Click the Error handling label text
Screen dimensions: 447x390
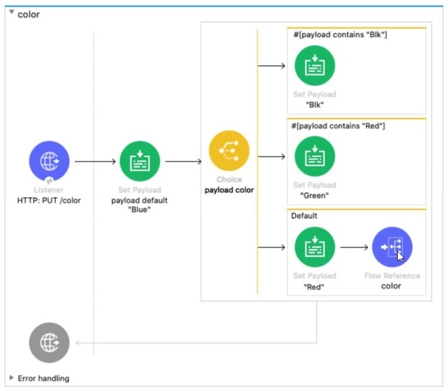click(43, 378)
